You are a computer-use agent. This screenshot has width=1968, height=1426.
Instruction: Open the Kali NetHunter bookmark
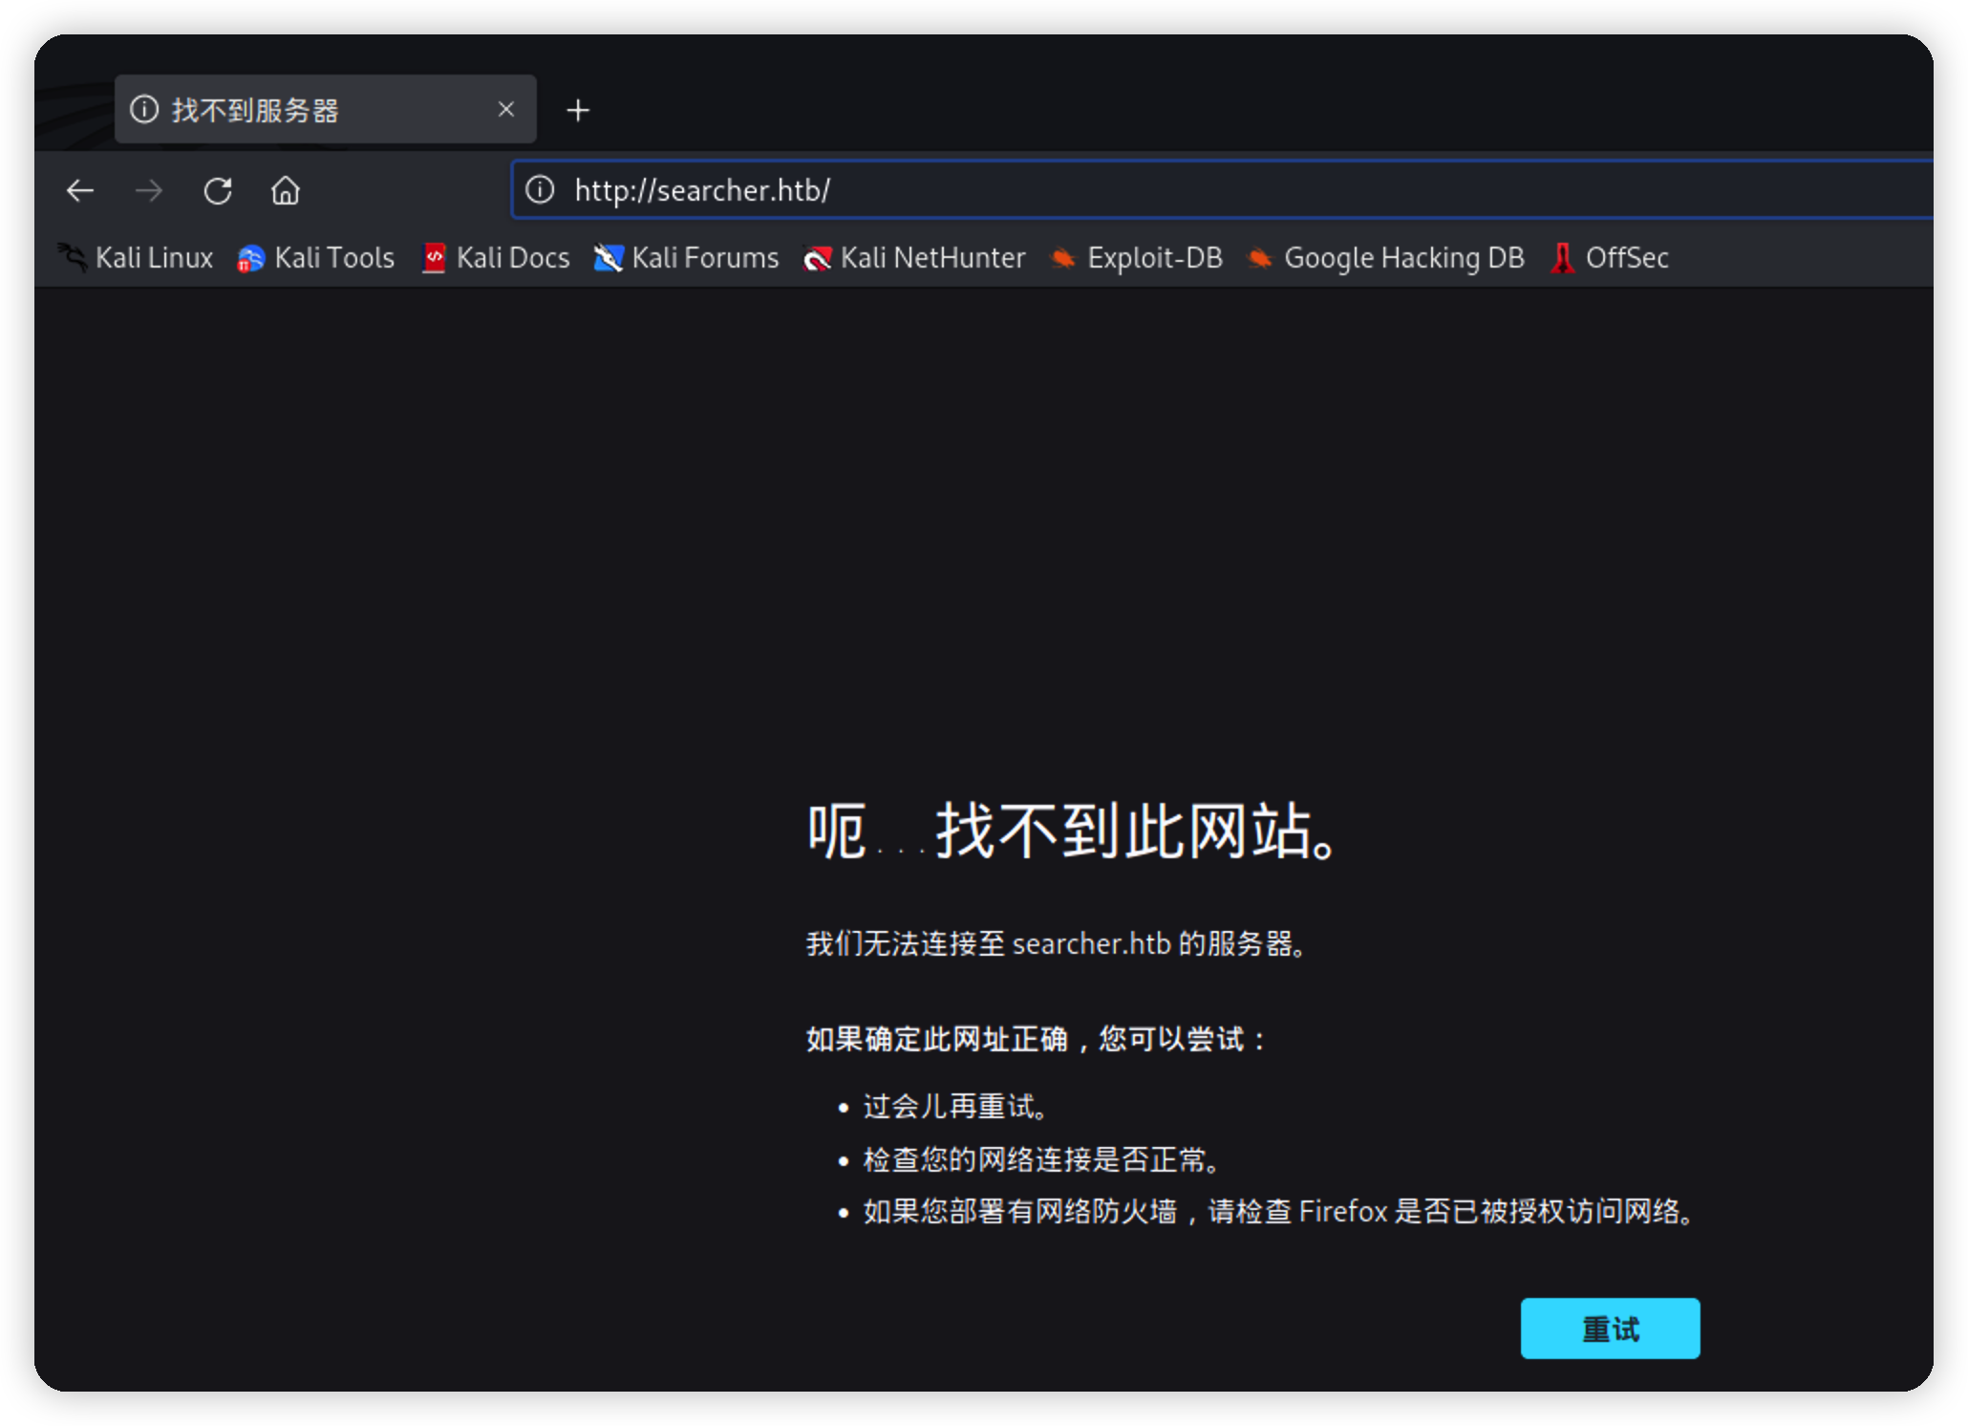tap(914, 258)
